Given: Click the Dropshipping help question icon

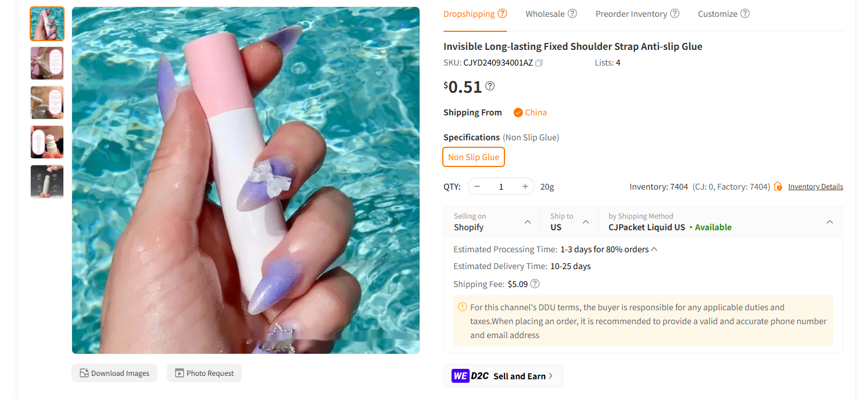Looking at the screenshot, I should point(502,14).
